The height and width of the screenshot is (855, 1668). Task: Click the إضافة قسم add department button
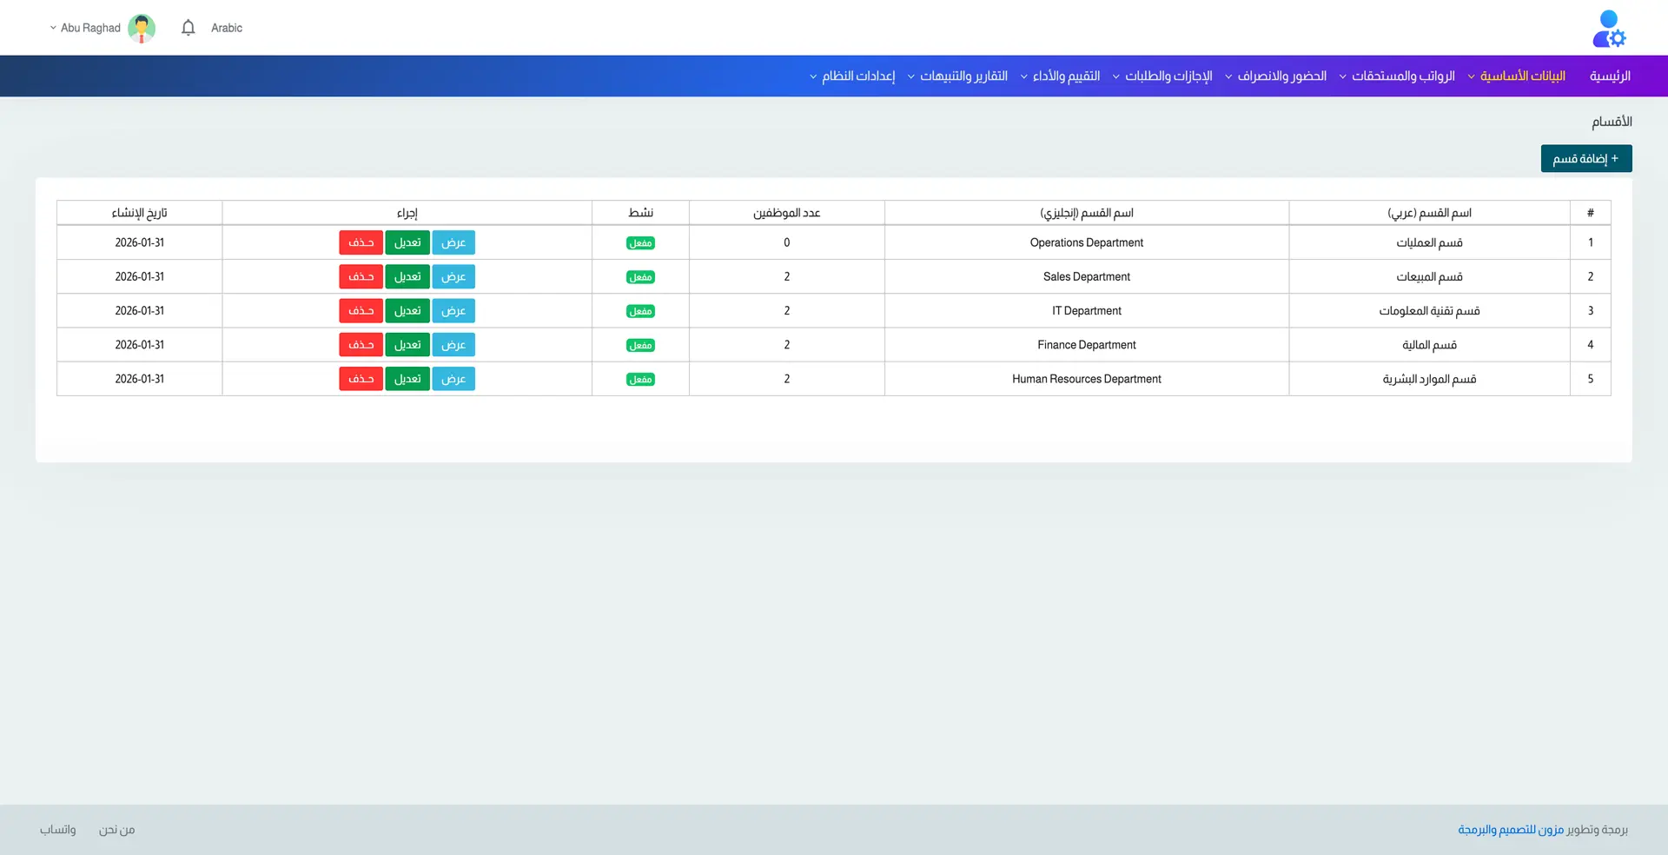(1585, 159)
